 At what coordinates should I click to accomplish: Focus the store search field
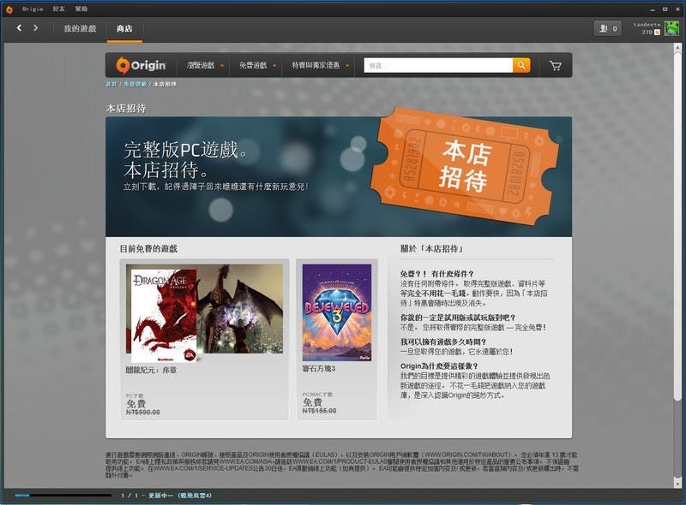(438, 66)
